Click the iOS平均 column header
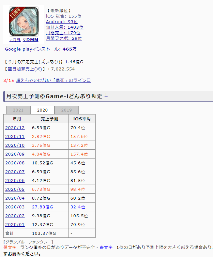This screenshot has height=257, width=213. coord(82,119)
